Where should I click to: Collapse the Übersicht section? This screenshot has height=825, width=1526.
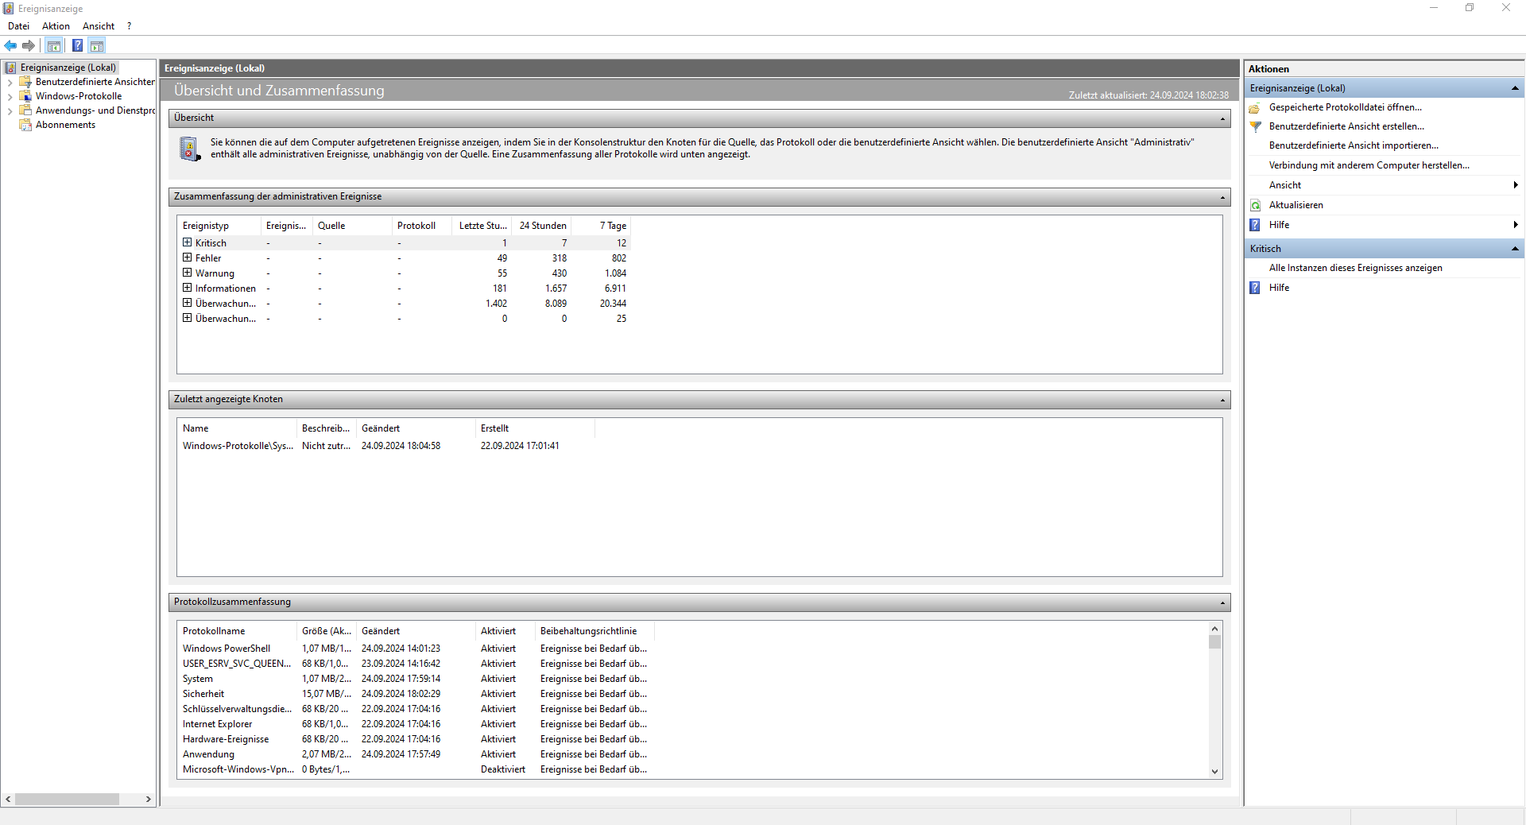point(1222,118)
